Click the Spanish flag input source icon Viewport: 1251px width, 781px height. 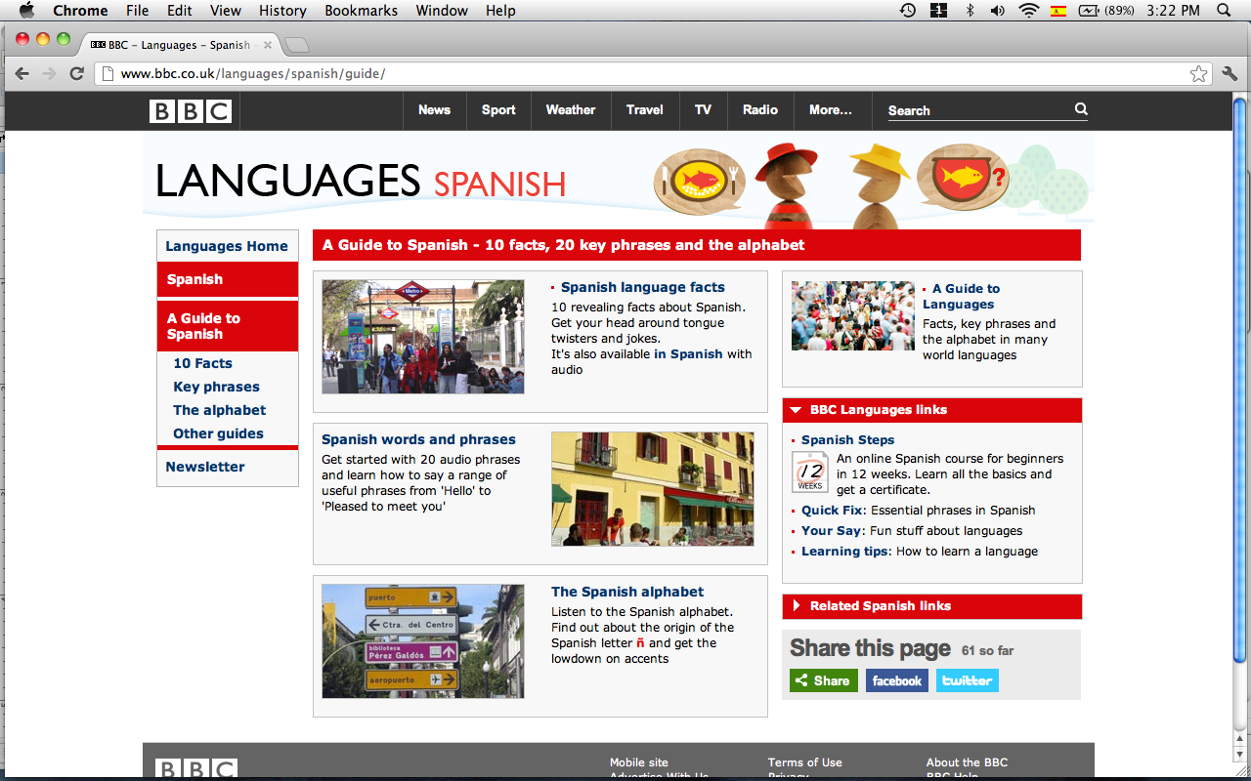(1058, 11)
